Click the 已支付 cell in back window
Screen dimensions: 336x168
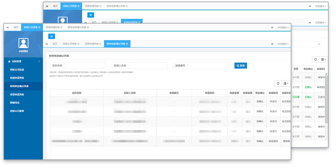tap(321, 97)
